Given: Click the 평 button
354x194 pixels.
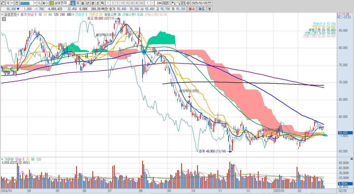Looking at the screenshot, I should pyautogui.click(x=209, y=9).
